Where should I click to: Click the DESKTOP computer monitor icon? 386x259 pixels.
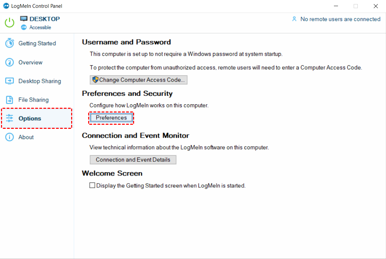click(23, 19)
